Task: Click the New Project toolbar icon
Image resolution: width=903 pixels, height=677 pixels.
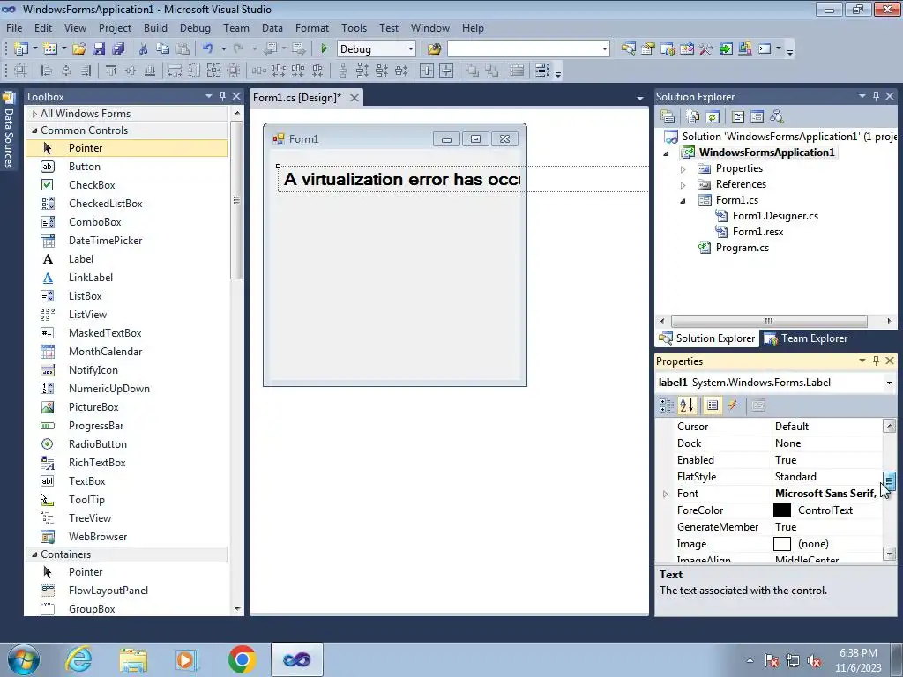Action: pos(21,49)
